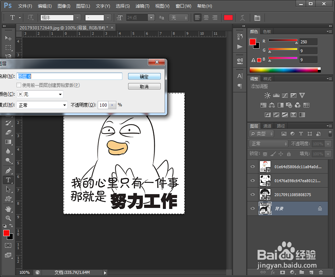Image resolution: width=335 pixels, height=277 pixels.
Task: Select the Move tool
Action: pyautogui.click(x=8, y=38)
